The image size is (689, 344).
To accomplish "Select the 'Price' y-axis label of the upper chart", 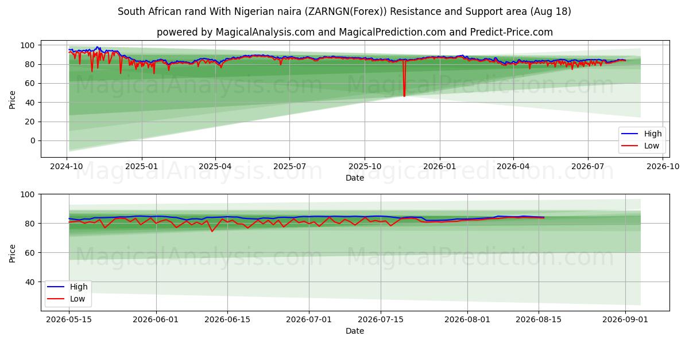I will point(13,100).
